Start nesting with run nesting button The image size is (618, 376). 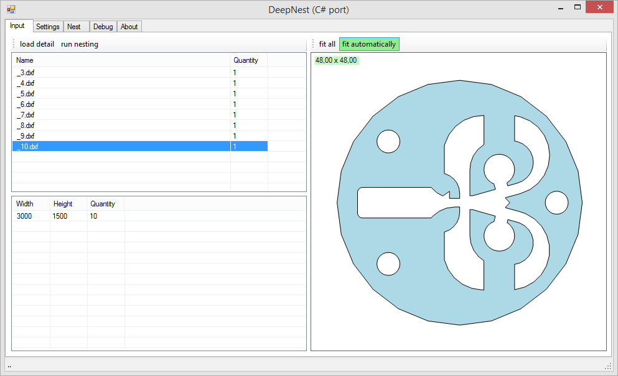(x=80, y=44)
